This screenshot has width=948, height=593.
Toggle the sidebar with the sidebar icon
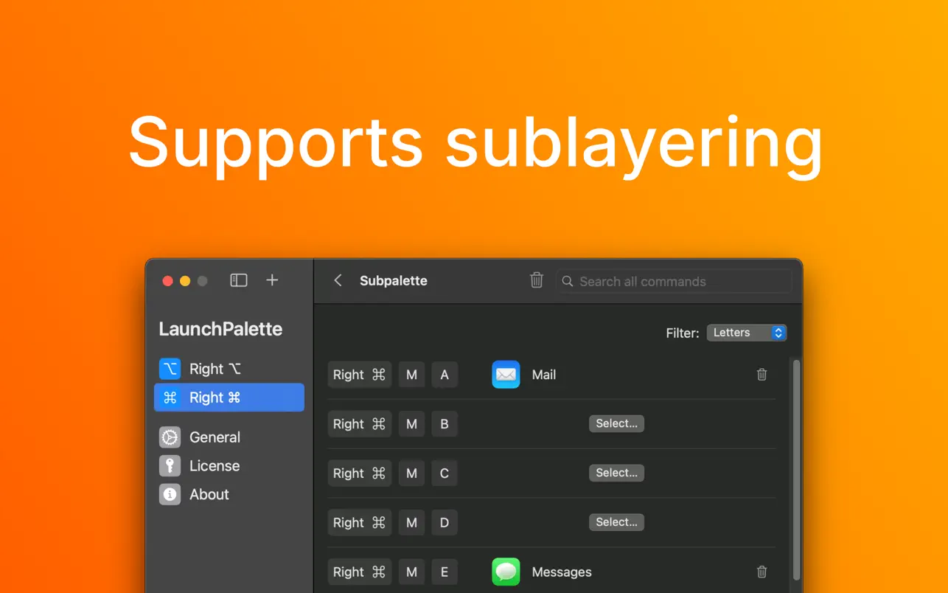(238, 280)
